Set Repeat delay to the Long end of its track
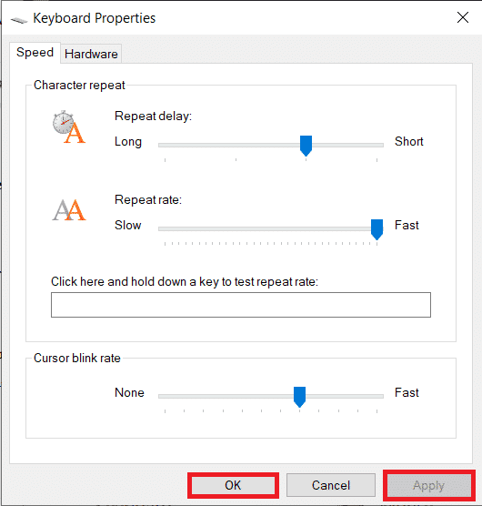The width and height of the screenshot is (482, 506). (x=165, y=146)
